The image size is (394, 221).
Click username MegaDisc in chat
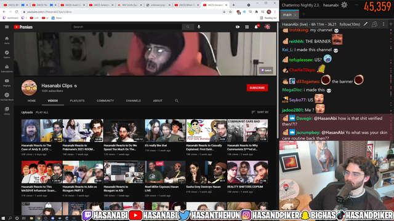[x=292, y=90]
